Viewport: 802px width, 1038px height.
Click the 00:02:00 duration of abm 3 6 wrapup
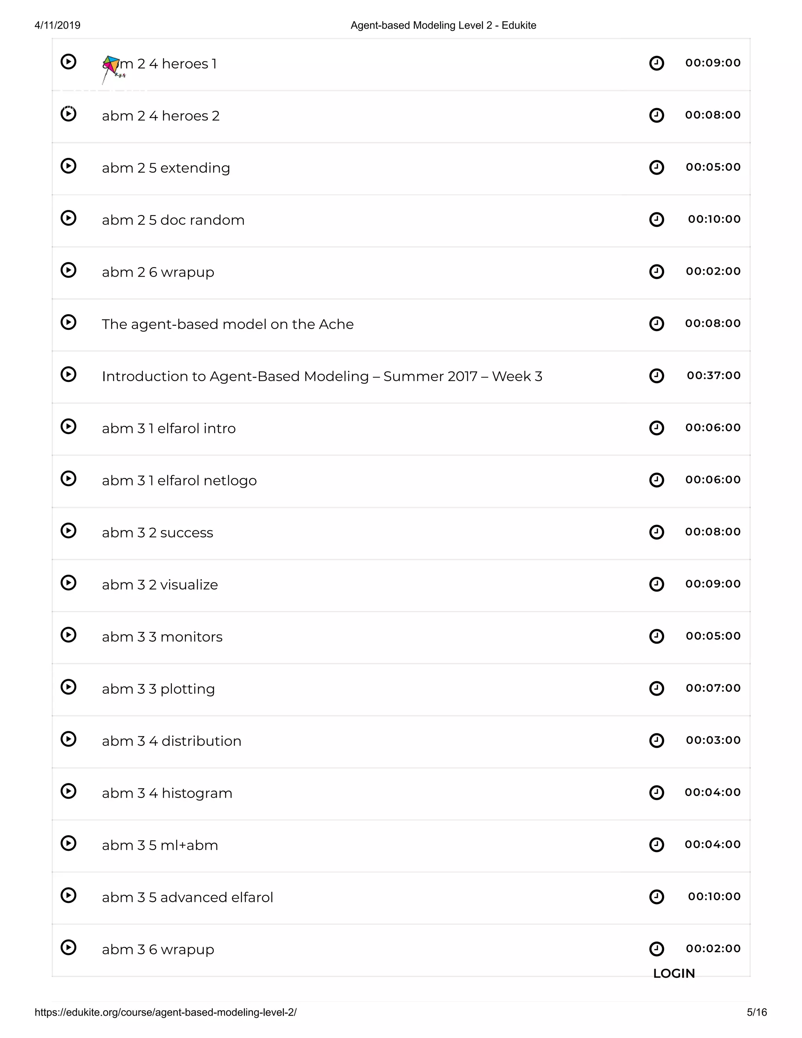click(713, 949)
